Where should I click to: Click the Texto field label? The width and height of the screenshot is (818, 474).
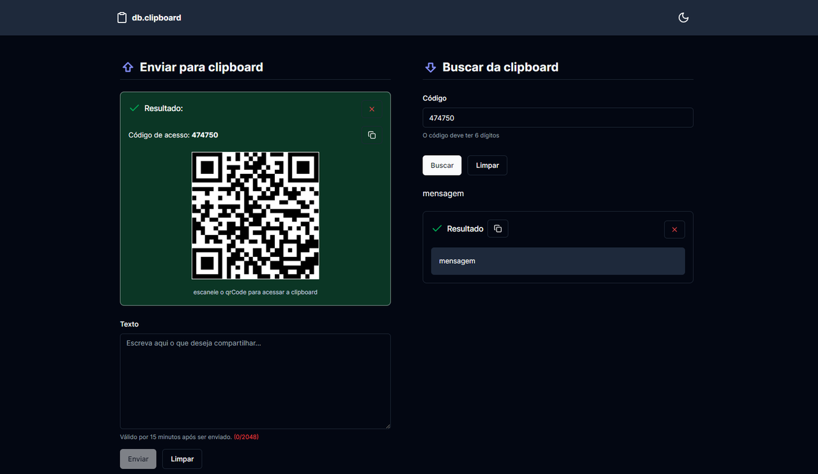129,324
